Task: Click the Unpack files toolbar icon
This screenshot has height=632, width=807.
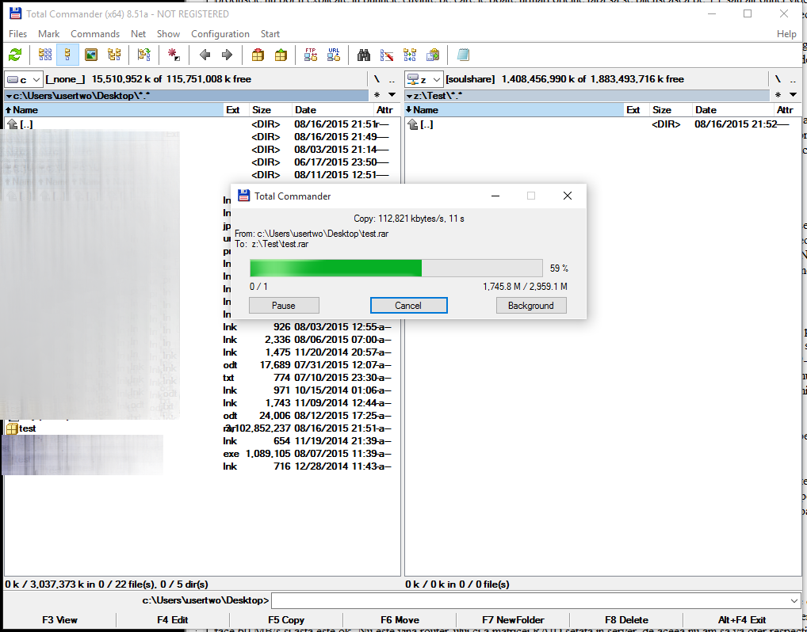Action: coord(281,55)
